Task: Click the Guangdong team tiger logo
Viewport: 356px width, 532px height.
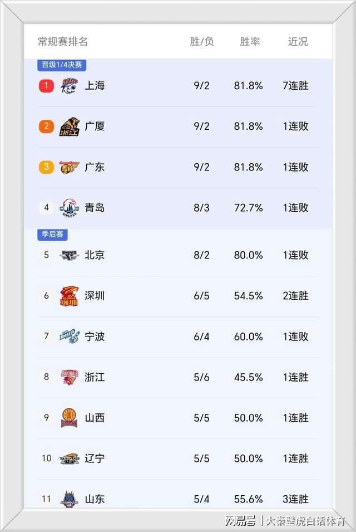Action: (x=70, y=167)
